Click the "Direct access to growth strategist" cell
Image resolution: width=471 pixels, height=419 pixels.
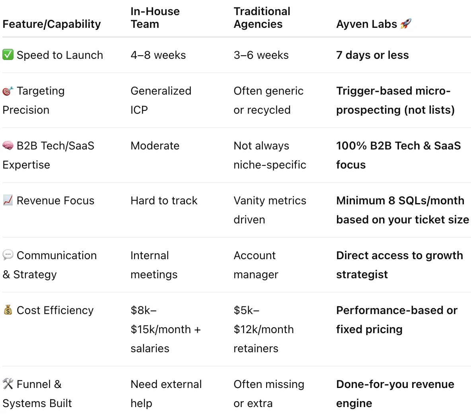coord(399,265)
